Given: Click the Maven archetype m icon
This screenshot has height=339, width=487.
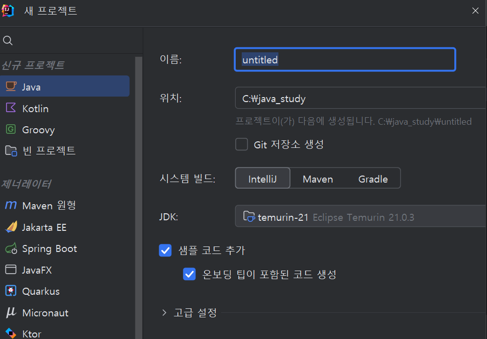Looking at the screenshot, I should [x=11, y=205].
